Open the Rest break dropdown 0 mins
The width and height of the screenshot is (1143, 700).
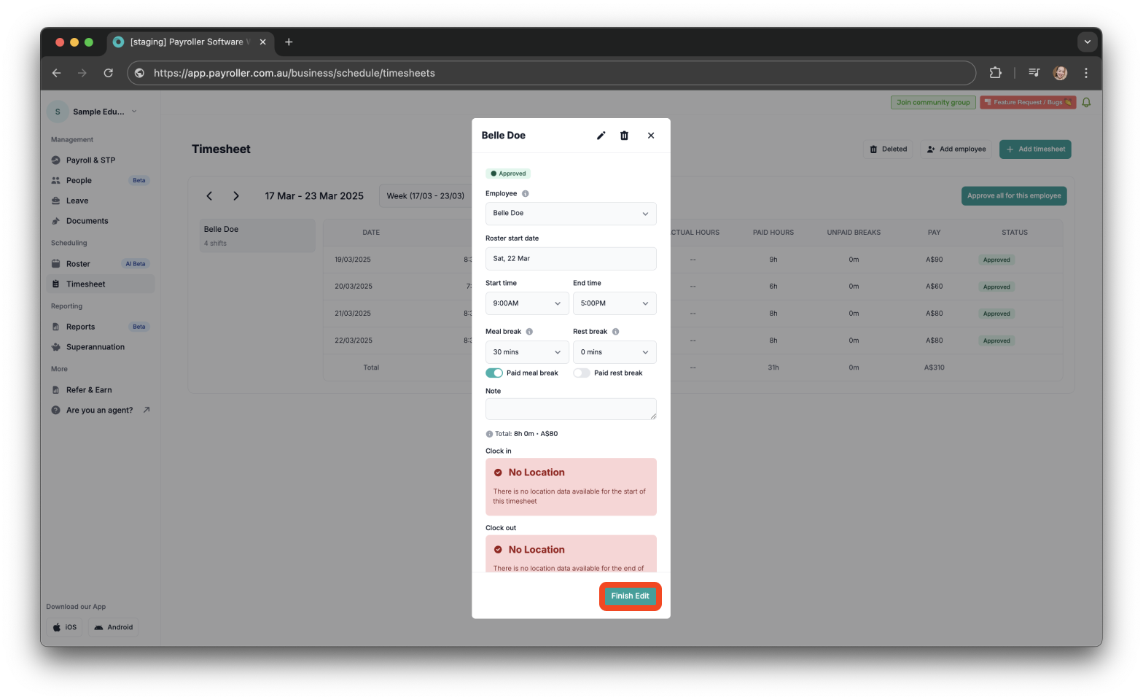pyautogui.click(x=615, y=352)
